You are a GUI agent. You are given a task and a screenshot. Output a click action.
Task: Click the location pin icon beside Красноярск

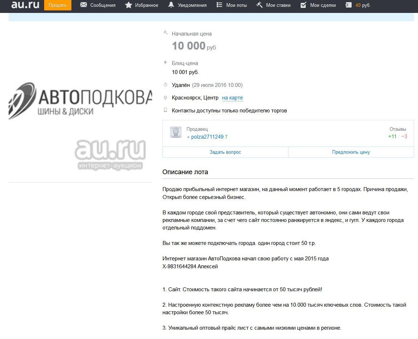[165, 98]
